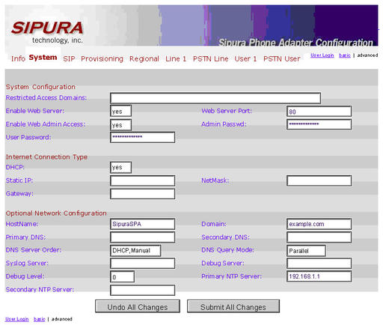Click the Web Server Port field

click(x=319, y=111)
